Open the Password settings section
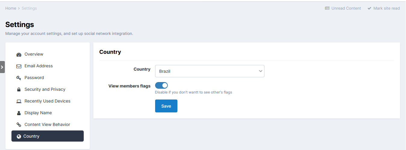The width and height of the screenshot is (406, 150). [34, 78]
